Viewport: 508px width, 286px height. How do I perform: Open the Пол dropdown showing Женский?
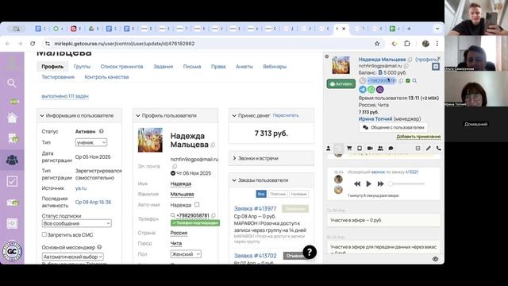(x=186, y=254)
